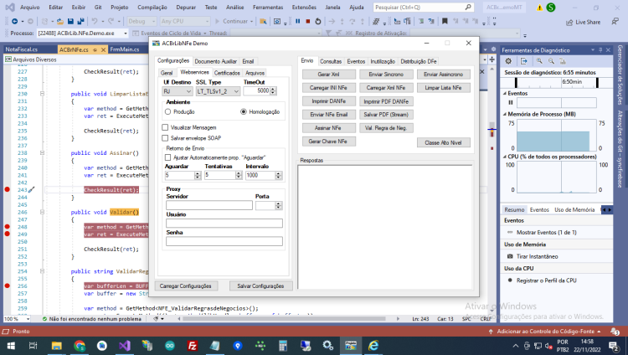Viewport: 628px width, 355px height.
Task: Take memory snapshot camera icon
Action: click(510, 256)
